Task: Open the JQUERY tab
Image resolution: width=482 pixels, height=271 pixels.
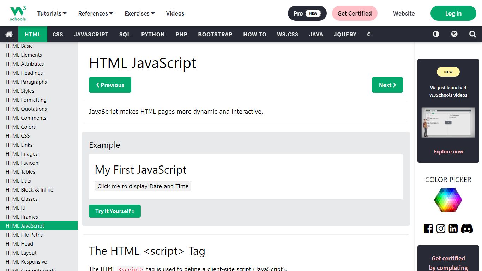Action: (x=345, y=34)
